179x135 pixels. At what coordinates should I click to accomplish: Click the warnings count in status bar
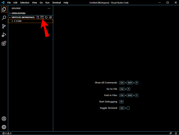click(x=9, y=133)
